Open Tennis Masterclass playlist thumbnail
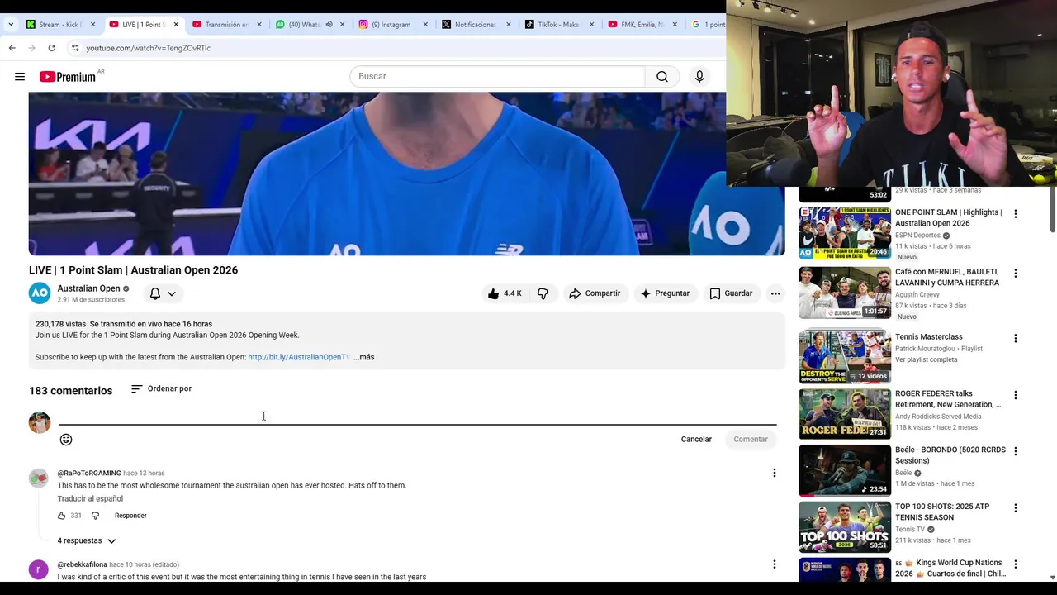Screen dimensions: 1057x595 845,357
